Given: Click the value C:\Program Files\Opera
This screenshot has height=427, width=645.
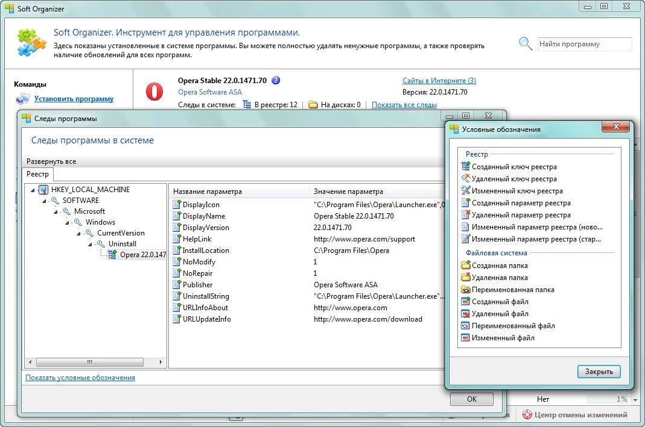Looking at the screenshot, I should coord(351,250).
